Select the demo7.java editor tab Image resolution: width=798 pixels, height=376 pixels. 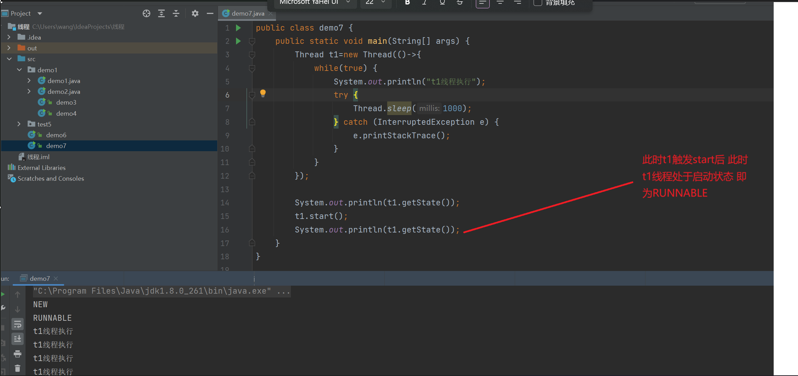247,14
